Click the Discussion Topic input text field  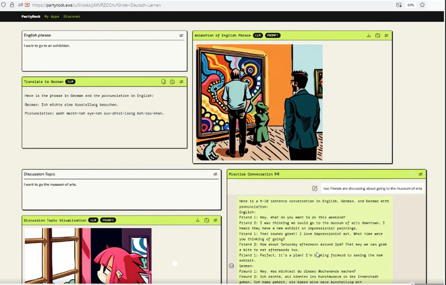click(122, 195)
